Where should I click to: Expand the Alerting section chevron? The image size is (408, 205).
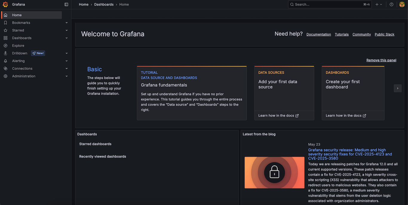(x=66, y=61)
